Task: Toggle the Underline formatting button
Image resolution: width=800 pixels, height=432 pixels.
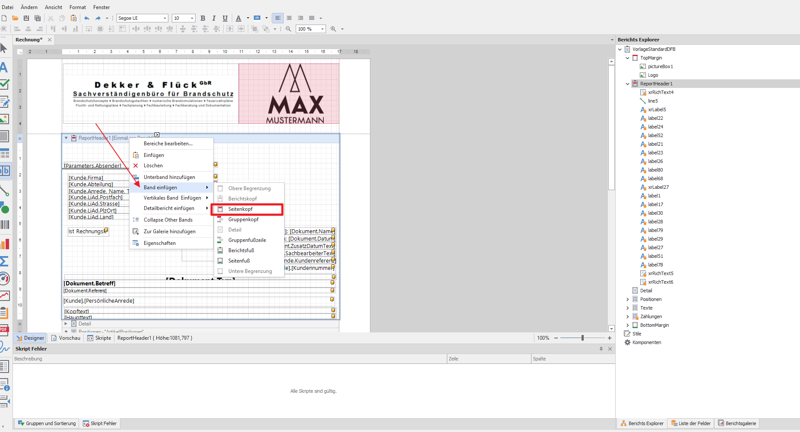Action: [225, 18]
